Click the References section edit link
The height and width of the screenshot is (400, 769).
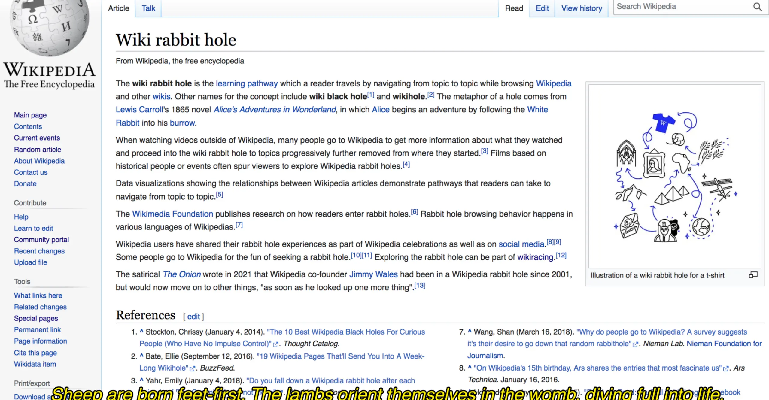tap(193, 316)
